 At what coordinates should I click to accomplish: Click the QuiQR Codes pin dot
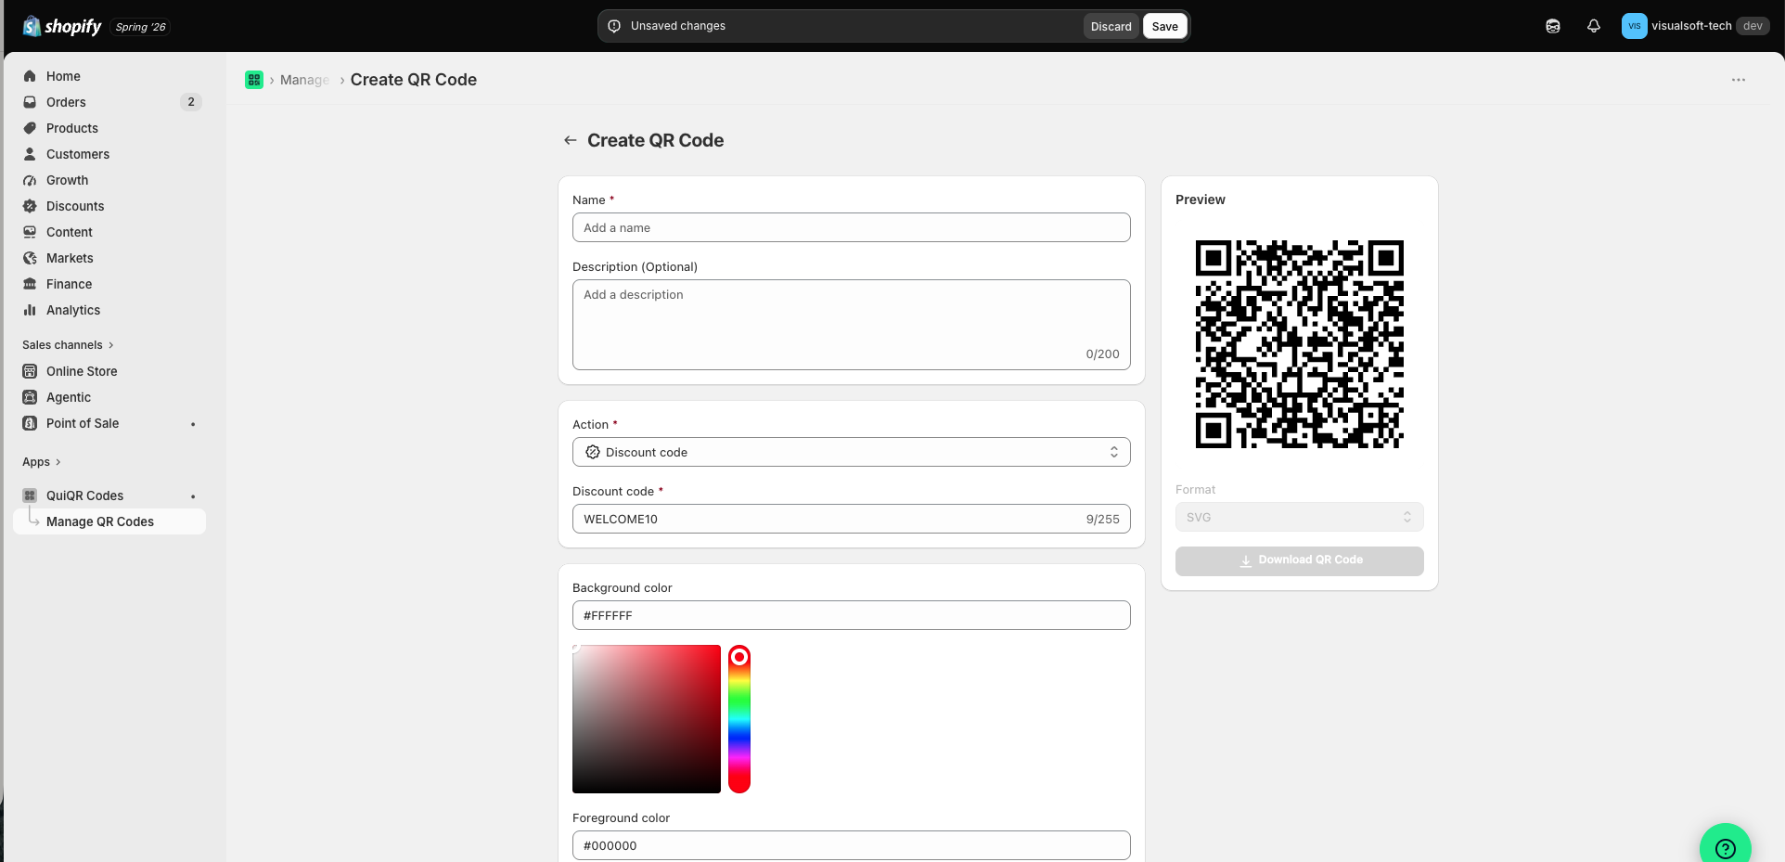point(193,496)
